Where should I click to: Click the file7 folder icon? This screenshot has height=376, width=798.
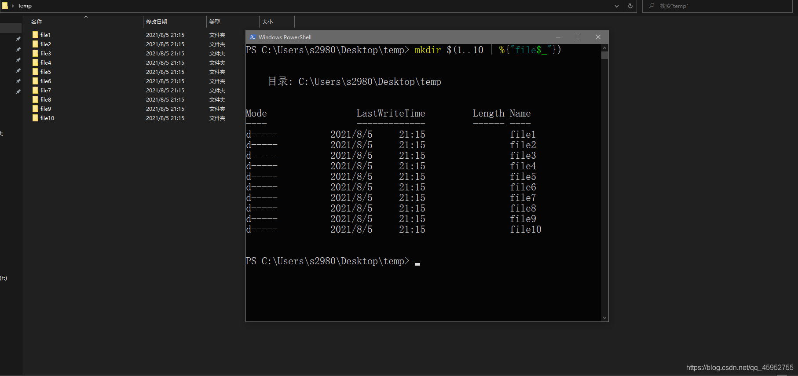pos(35,90)
